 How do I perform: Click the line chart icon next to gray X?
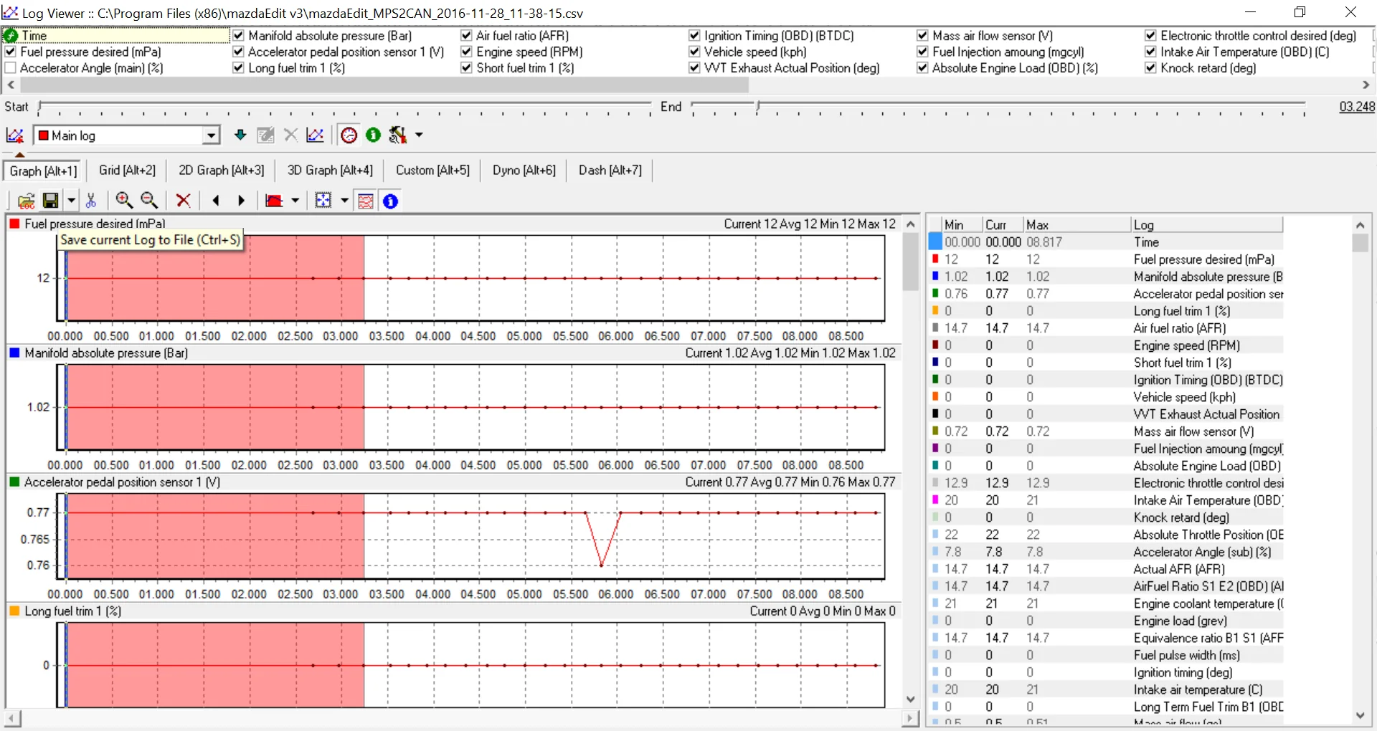click(315, 135)
